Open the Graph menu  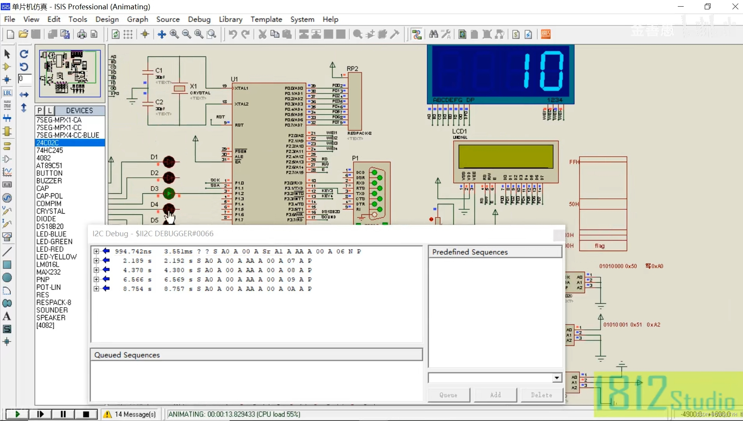pyautogui.click(x=137, y=19)
